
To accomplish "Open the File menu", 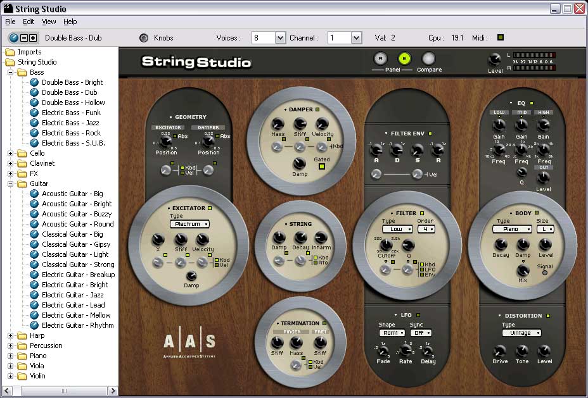I will [x=10, y=22].
